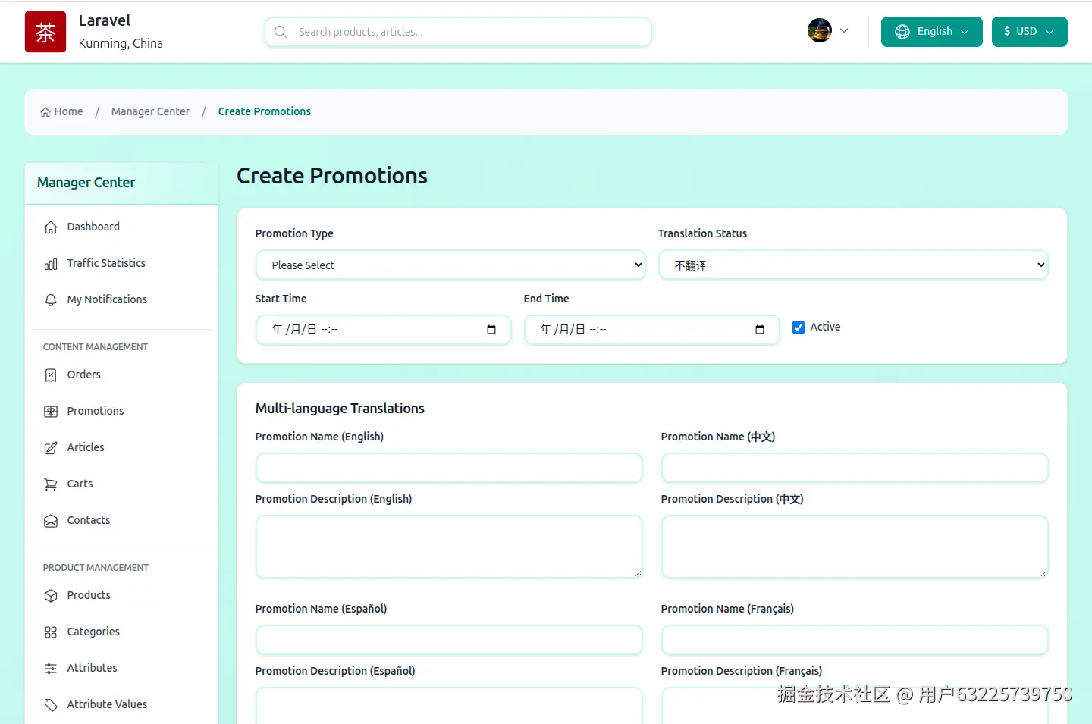The height and width of the screenshot is (724, 1092).
Task: Focus Promotion Description (Español) textarea
Action: (449, 706)
